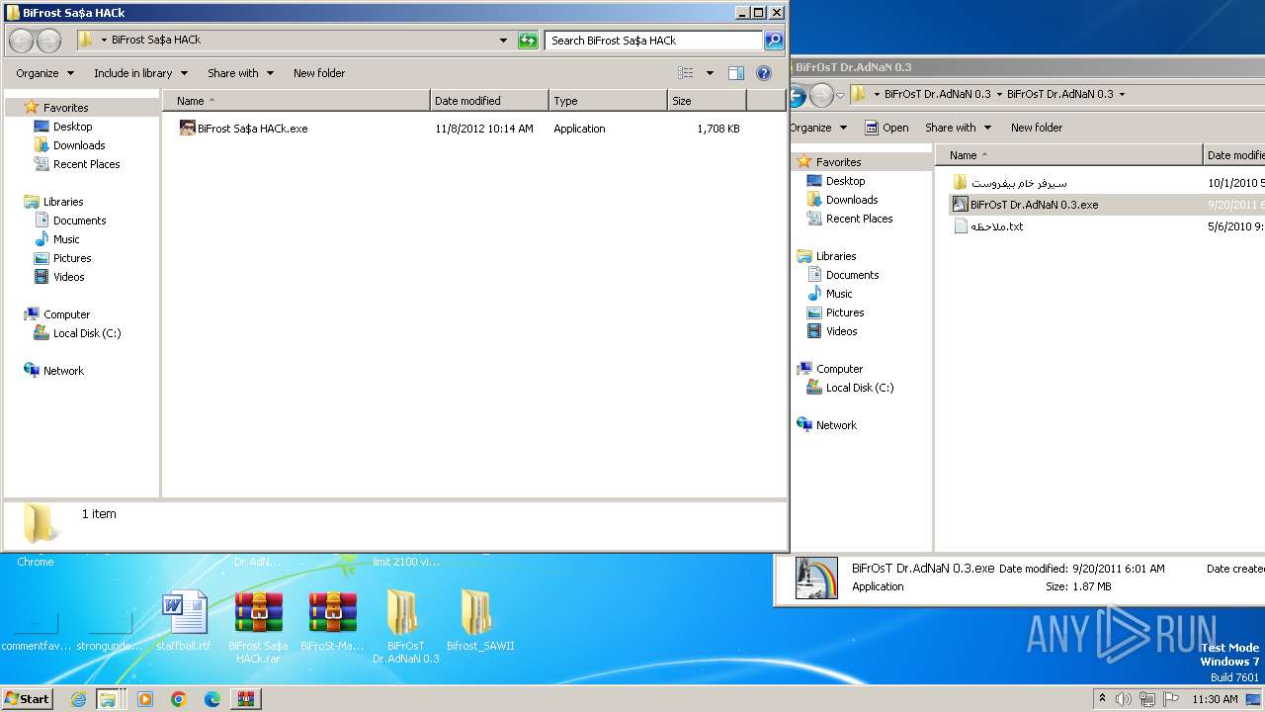The width and height of the screenshot is (1265, 712).
Task: Select Recent Places in front window sidebar
Action: coord(86,164)
